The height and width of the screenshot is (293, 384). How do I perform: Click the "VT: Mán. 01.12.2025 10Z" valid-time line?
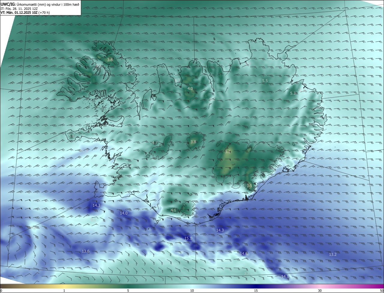(19, 13)
